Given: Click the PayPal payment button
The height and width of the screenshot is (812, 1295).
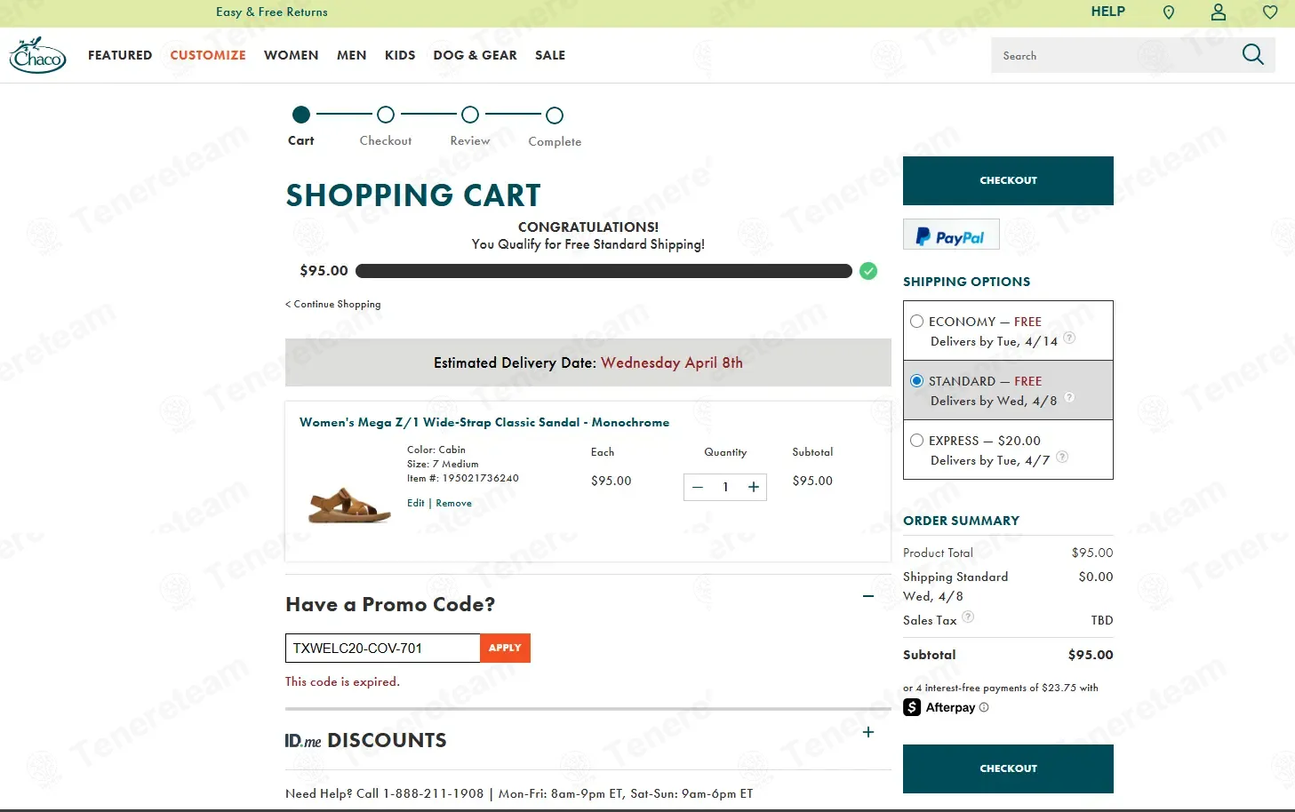Looking at the screenshot, I should (x=951, y=235).
